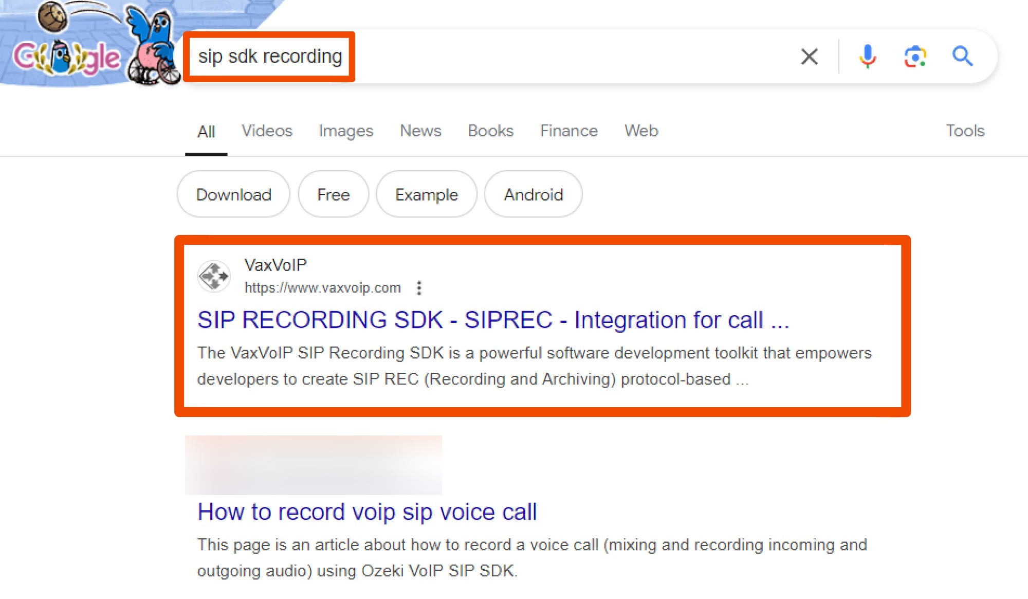1028x599 pixels.
Task: Open the VaxVoIP site name
Action: [x=276, y=265]
